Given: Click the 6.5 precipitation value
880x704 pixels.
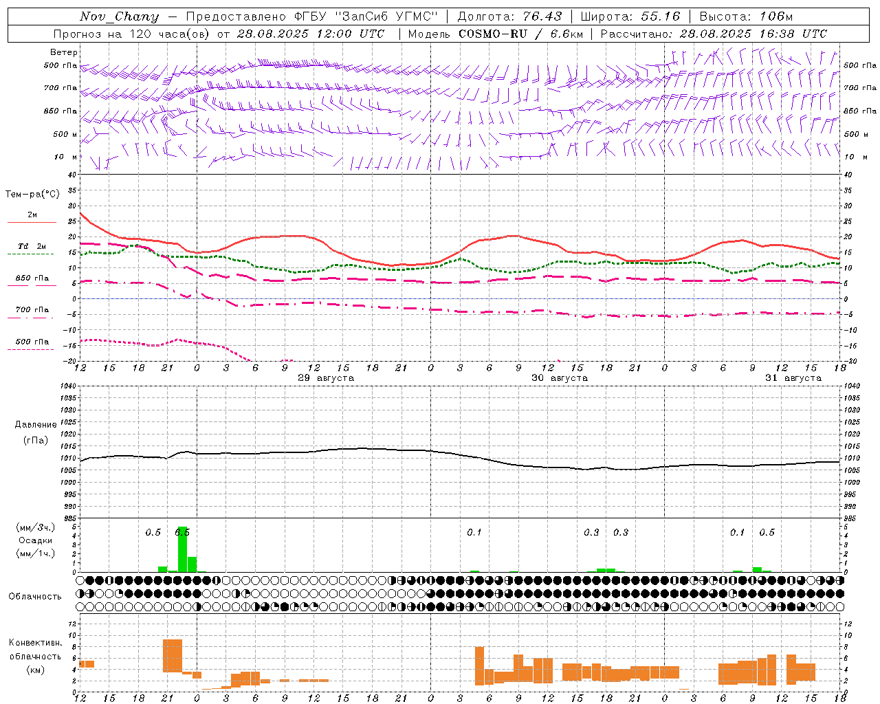Looking at the screenshot, I should [x=182, y=532].
